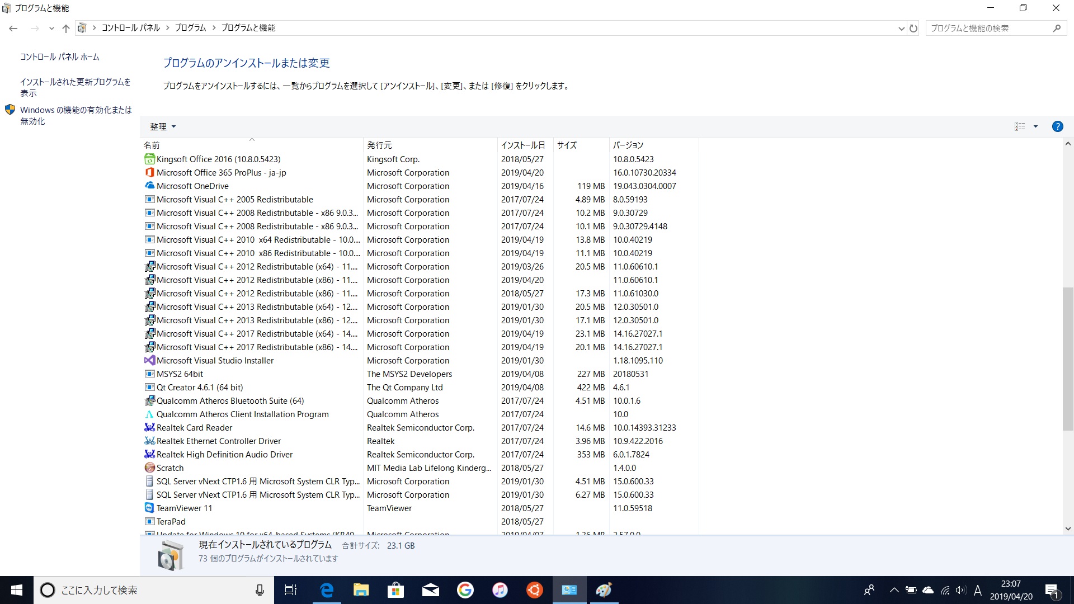Click the help question mark icon
Image resolution: width=1074 pixels, height=604 pixels.
click(1057, 126)
